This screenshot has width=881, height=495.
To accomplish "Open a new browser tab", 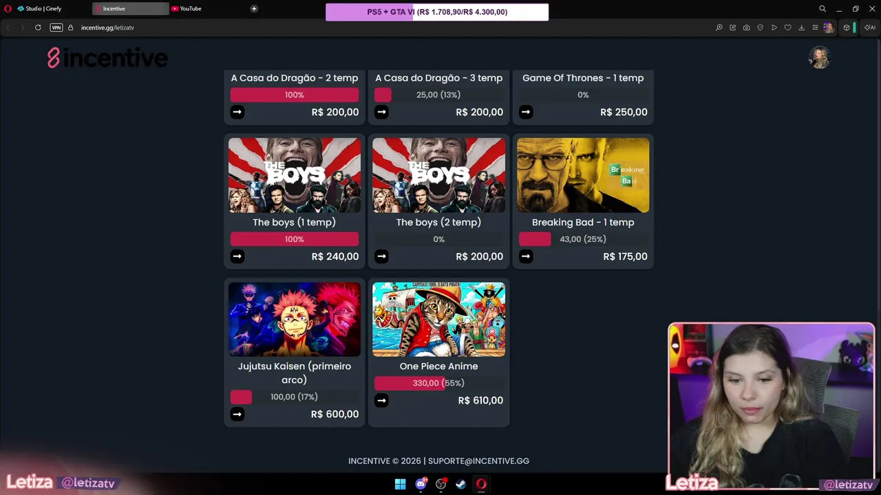I will (x=254, y=9).
